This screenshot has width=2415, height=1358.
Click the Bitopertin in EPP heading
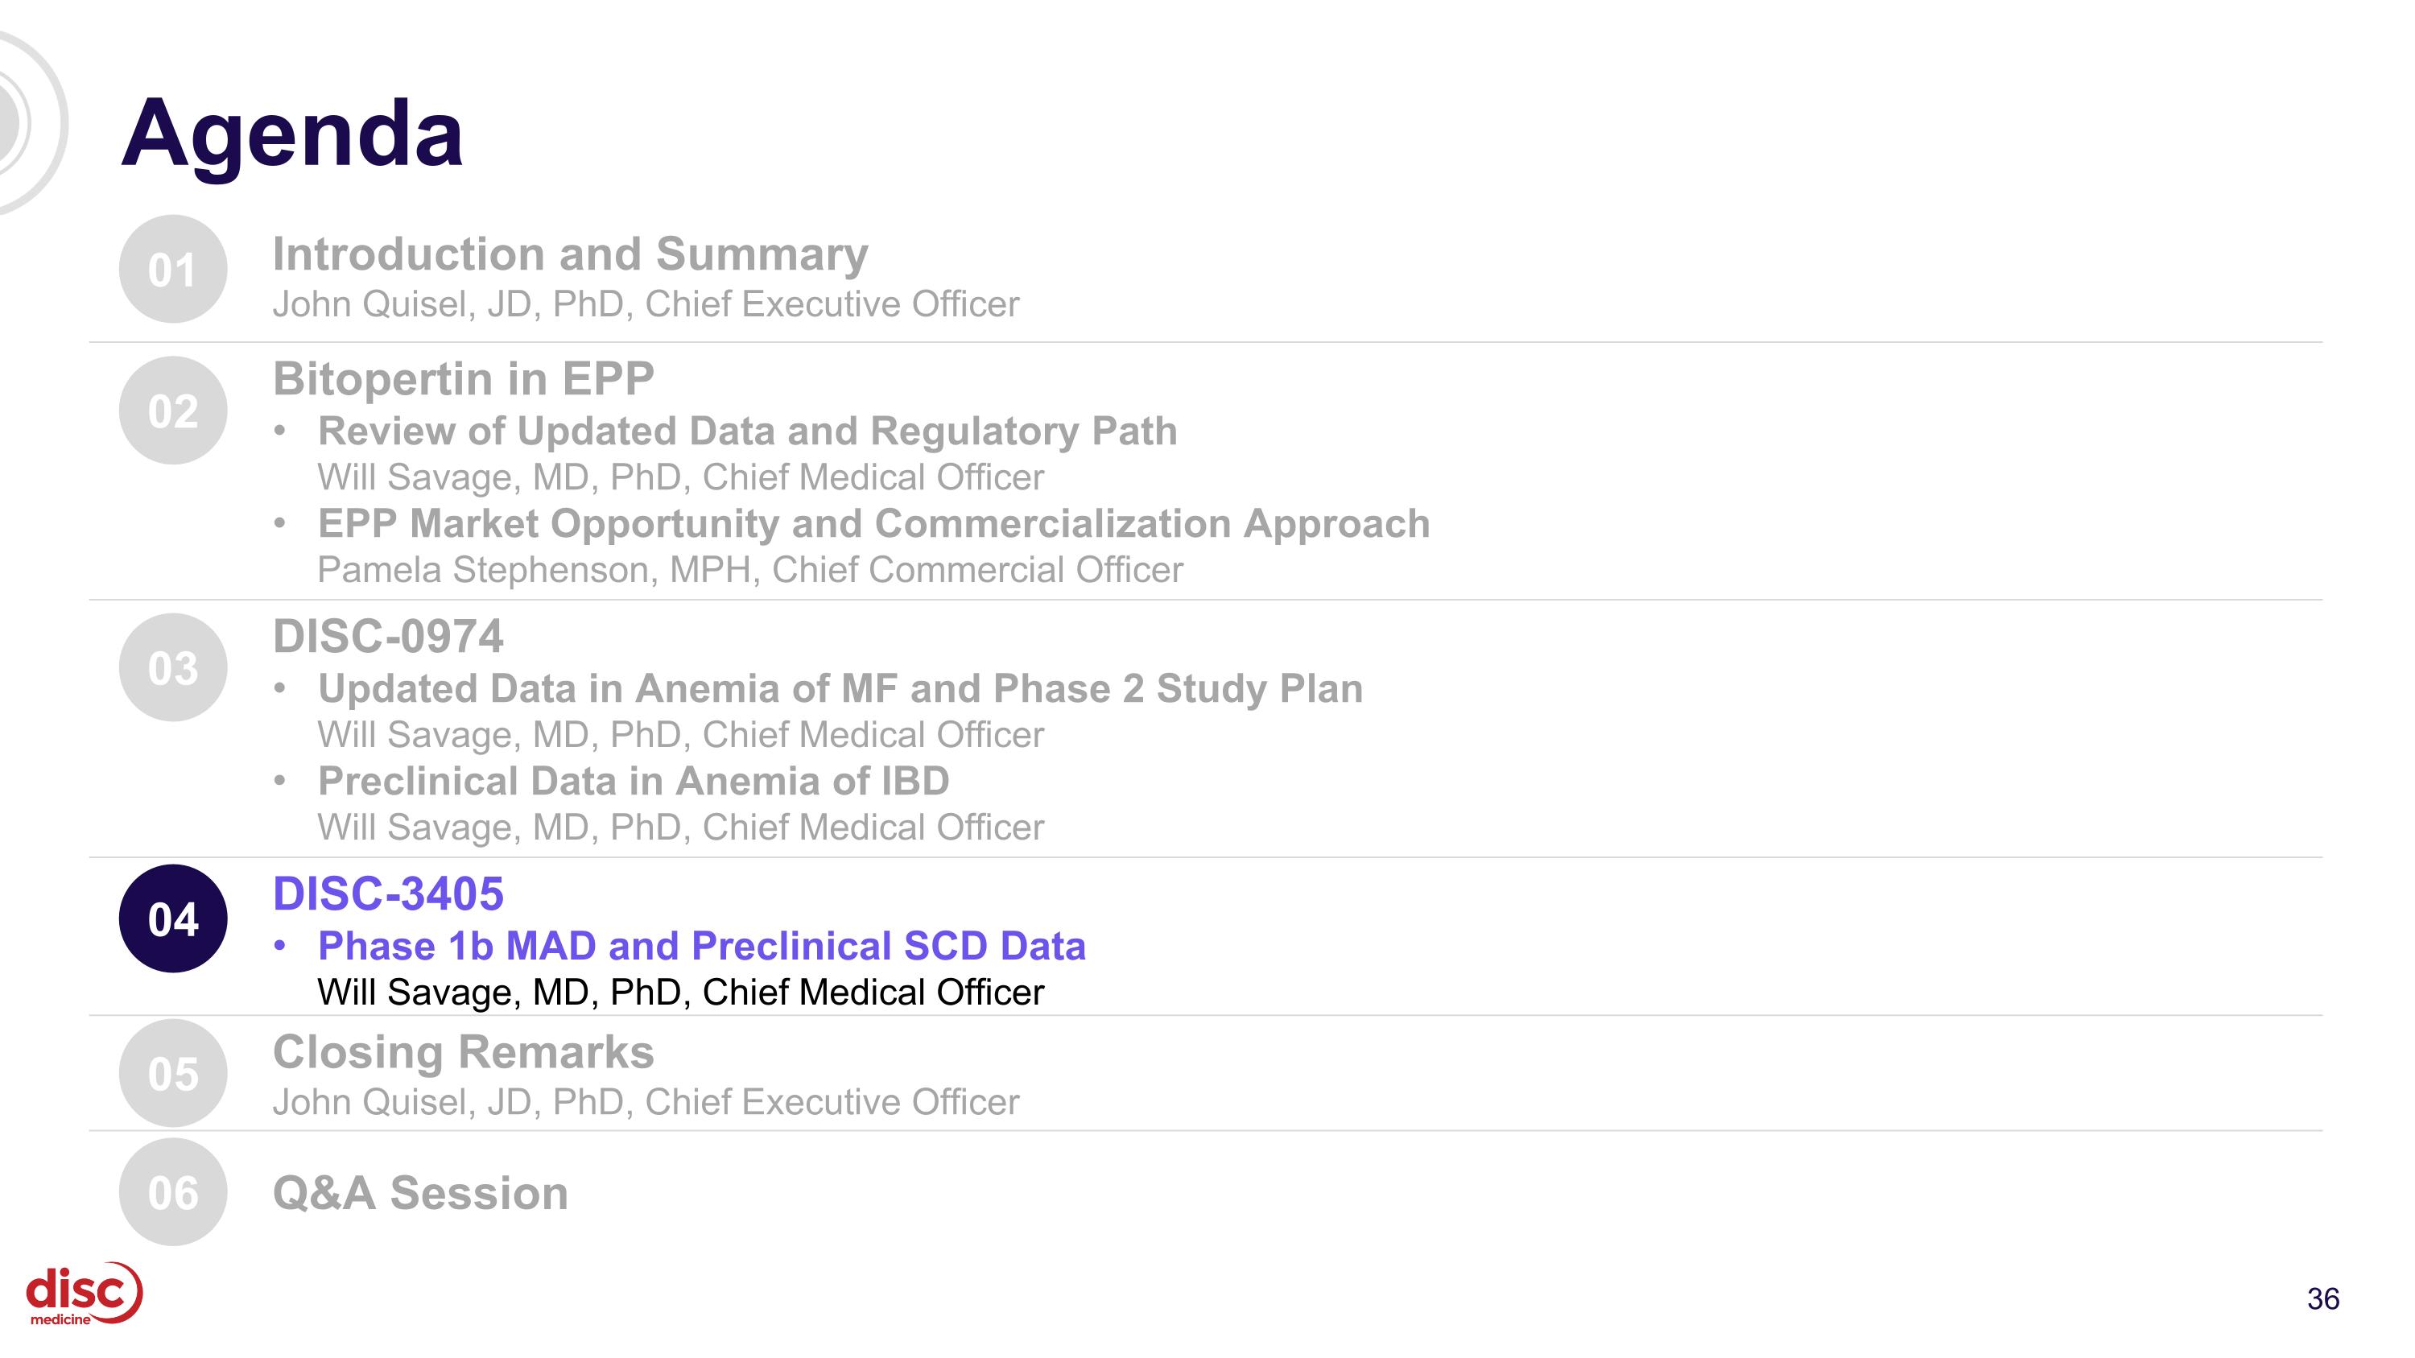pyautogui.click(x=463, y=380)
